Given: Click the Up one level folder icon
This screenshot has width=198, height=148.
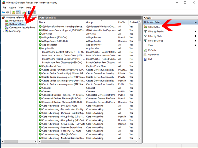Looking at the screenshot, I should pyautogui.click(x=14, y=12).
